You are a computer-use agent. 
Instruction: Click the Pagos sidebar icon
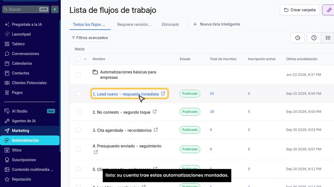pos(7,93)
